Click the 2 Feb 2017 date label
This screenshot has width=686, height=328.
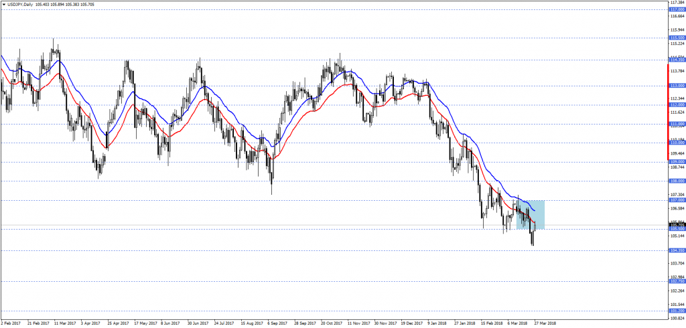tap(10, 324)
